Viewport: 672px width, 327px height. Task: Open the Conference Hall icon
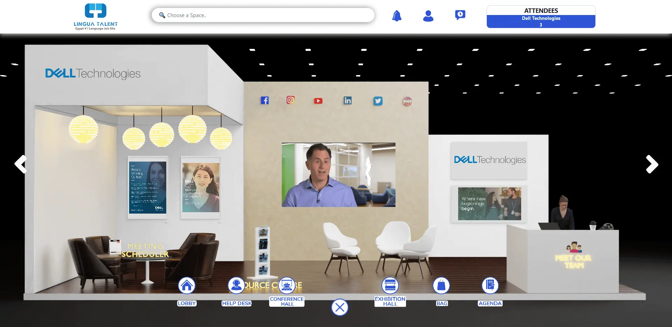[x=287, y=285]
